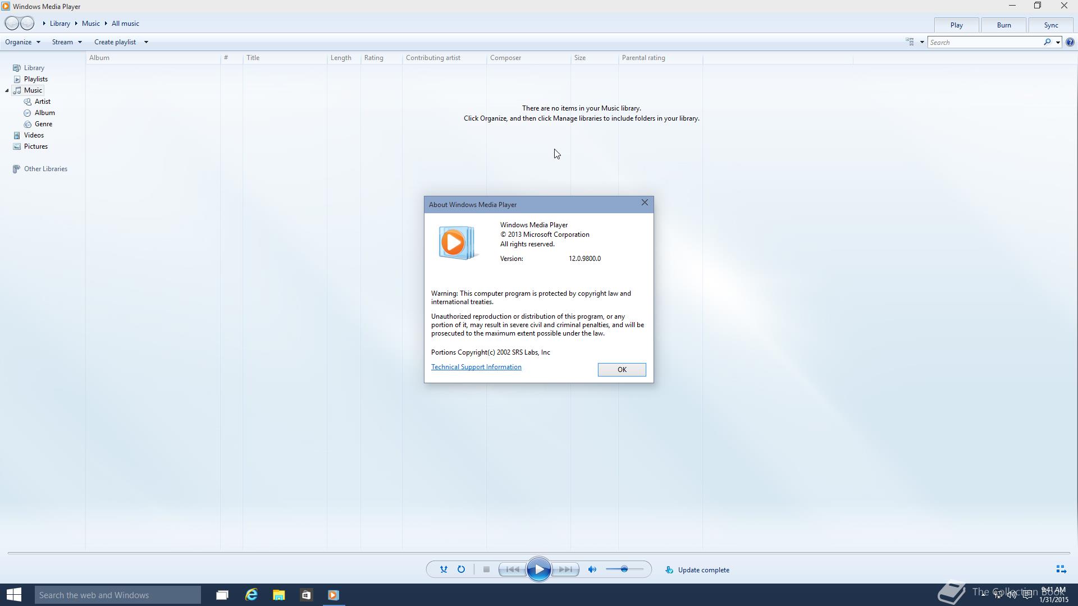Expand the Create playlist dropdown arrow

(x=146, y=42)
